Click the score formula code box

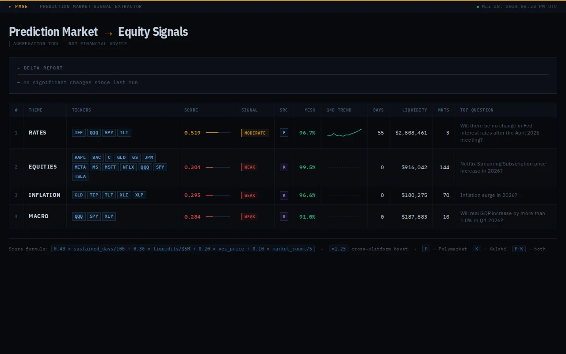tap(183, 249)
